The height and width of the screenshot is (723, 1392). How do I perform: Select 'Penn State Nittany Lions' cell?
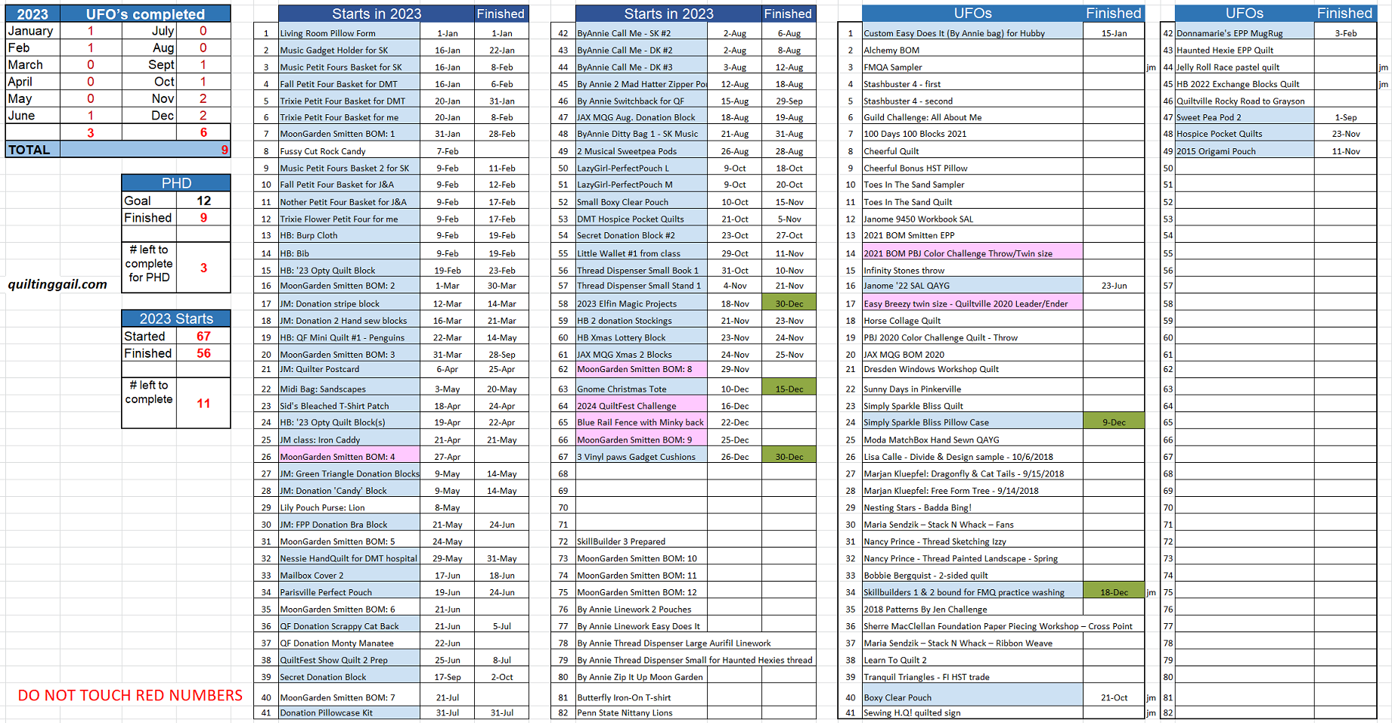click(x=641, y=712)
